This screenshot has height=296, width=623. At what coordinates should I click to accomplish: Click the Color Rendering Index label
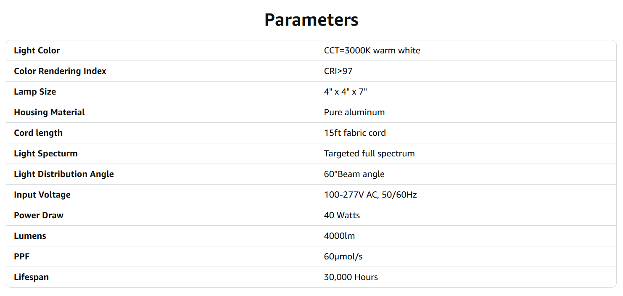click(x=60, y=71)
